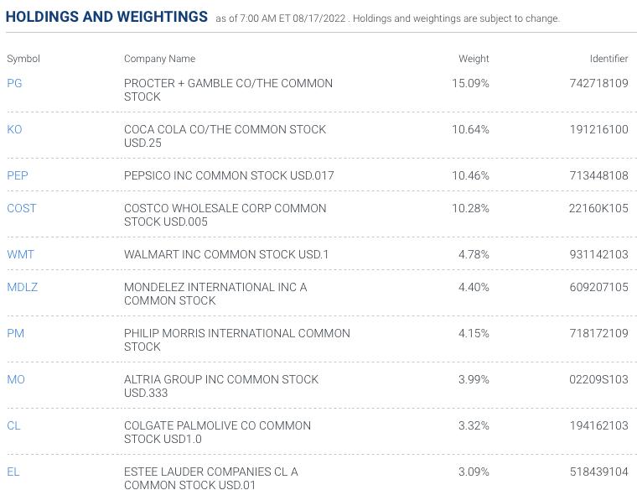Open the EL ticker link
This screenshot has width=637, height=490.
tap(13, 472)
